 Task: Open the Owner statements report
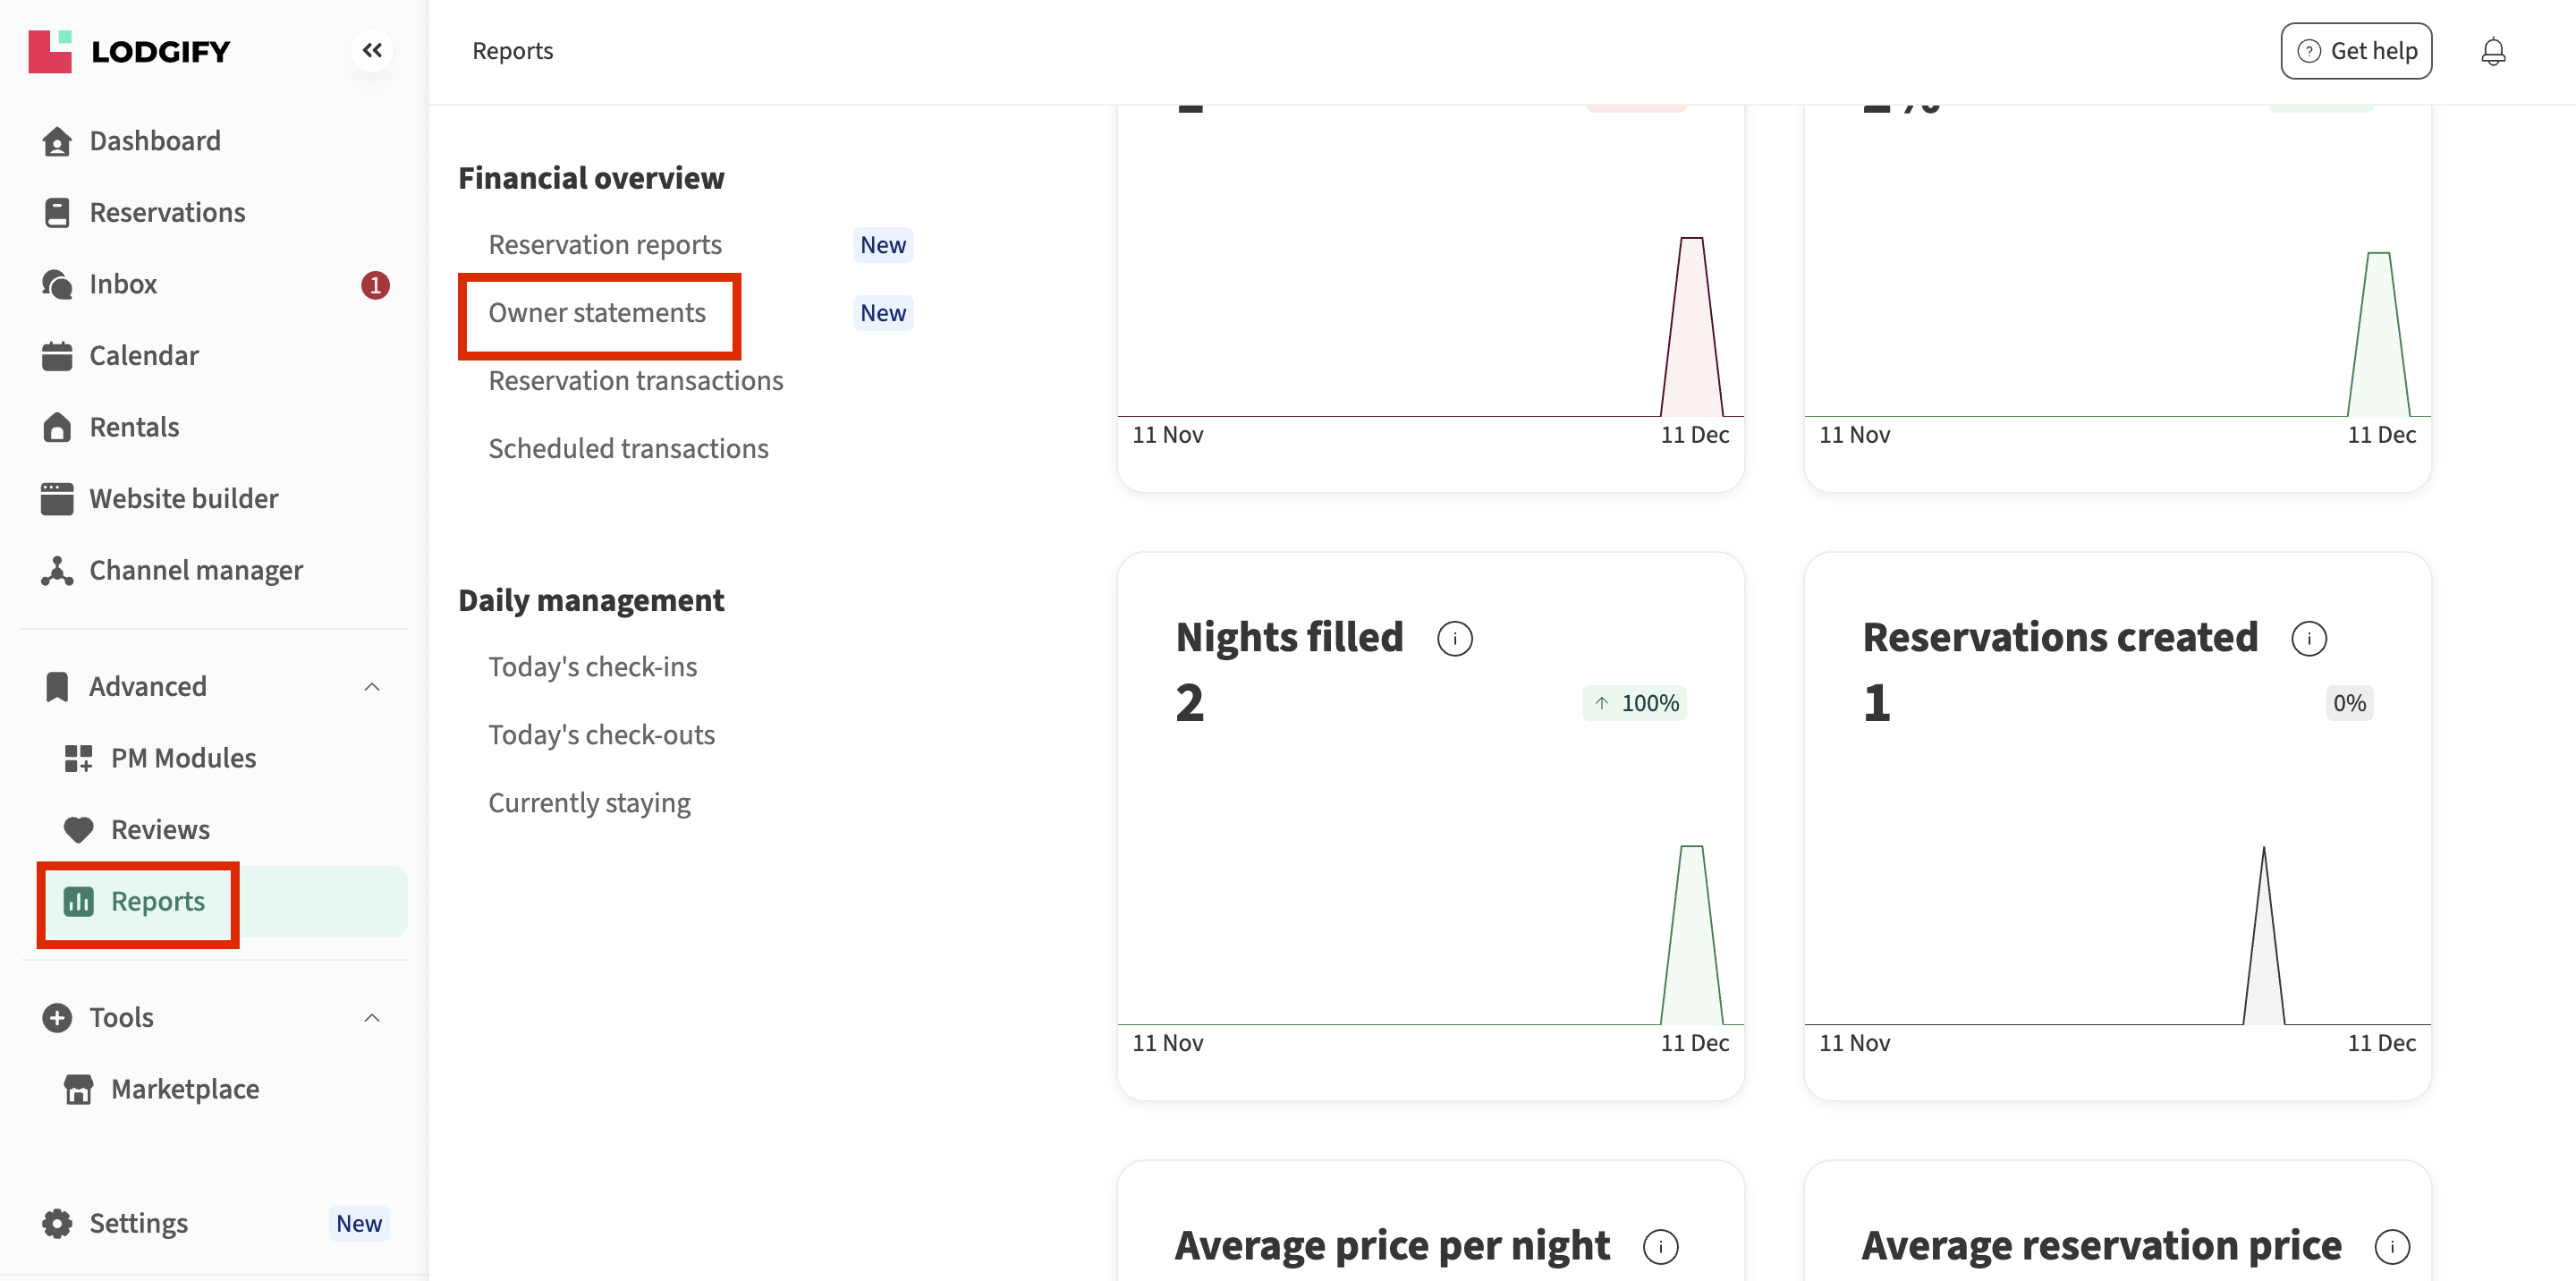597,313
